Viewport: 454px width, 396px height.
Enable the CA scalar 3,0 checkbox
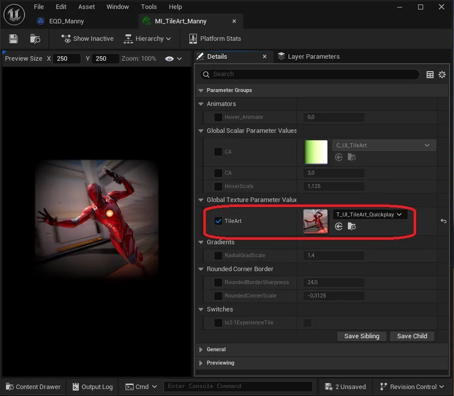218,173
